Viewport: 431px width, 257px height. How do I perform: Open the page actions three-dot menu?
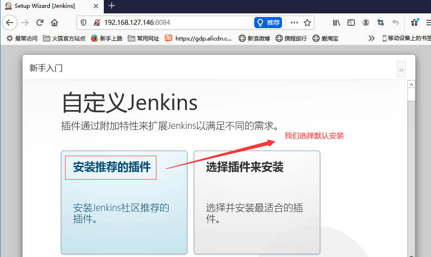click(x=294, y=23)
